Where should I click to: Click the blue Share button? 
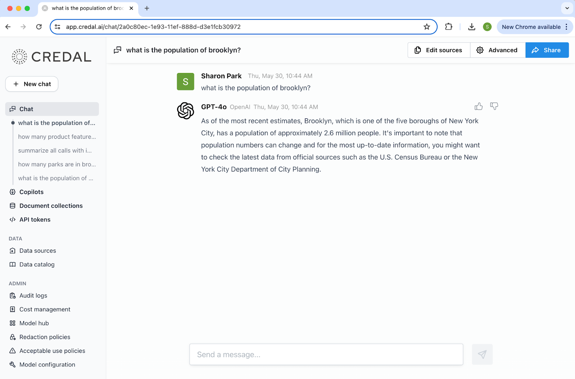[x=547, y=50]
